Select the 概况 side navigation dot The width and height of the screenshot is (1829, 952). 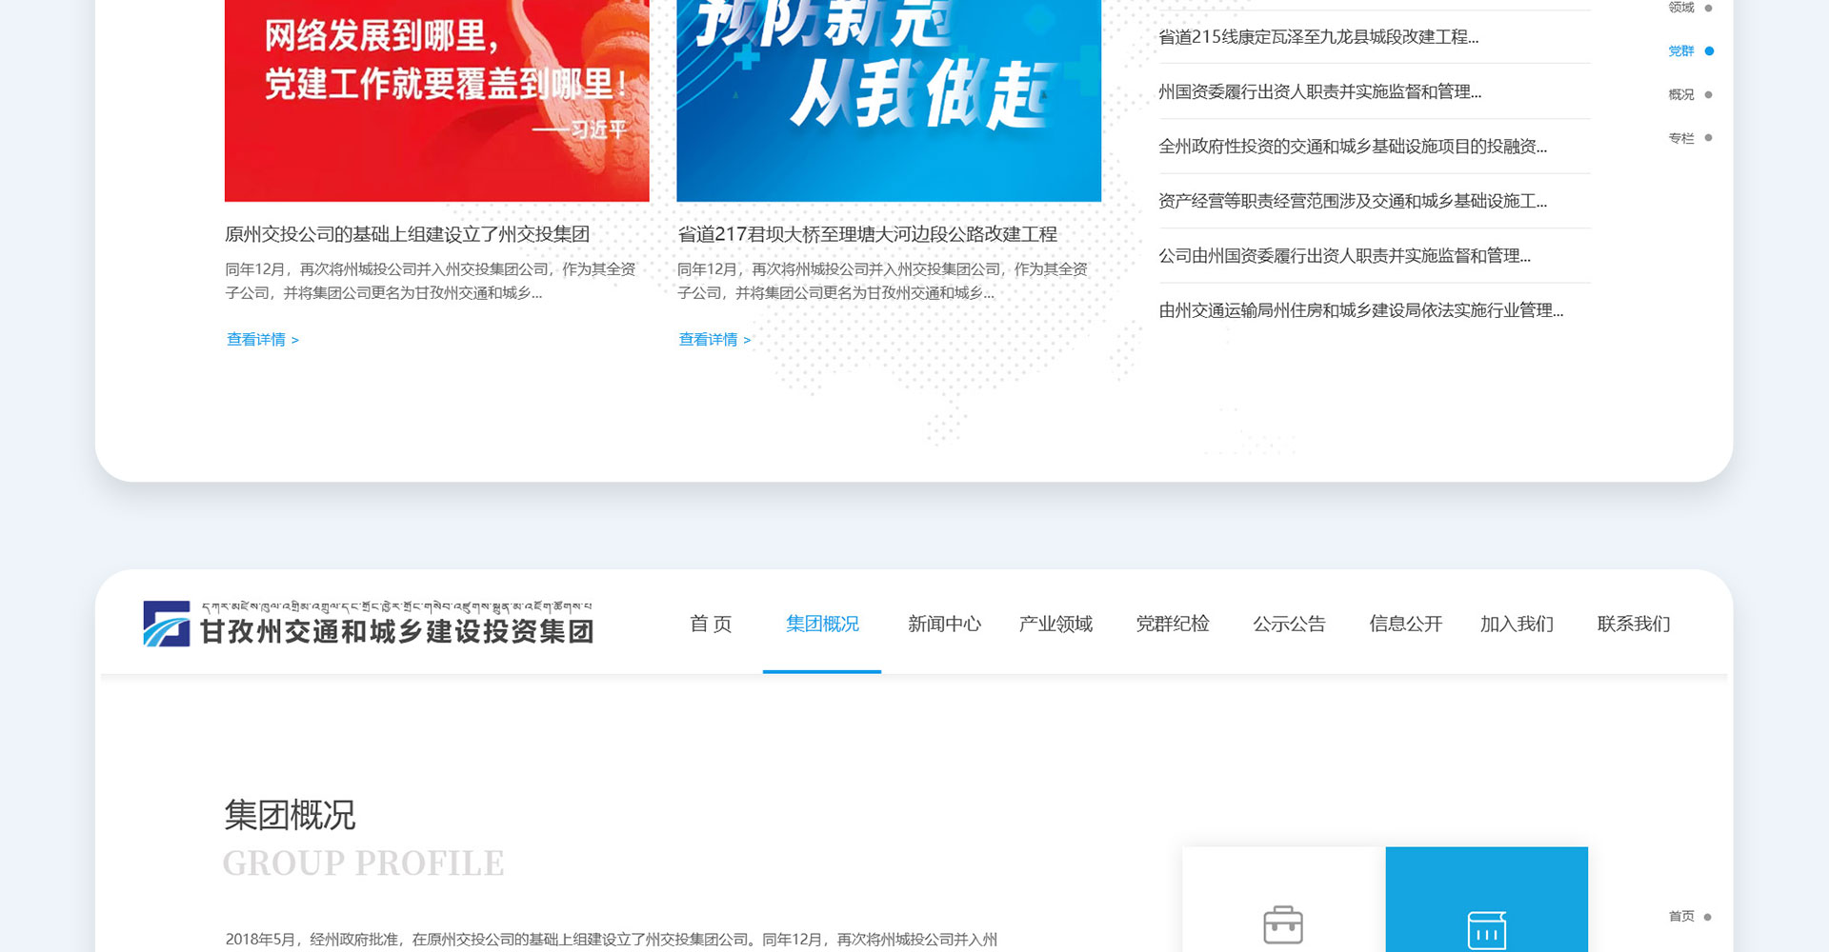click(1708, 95)
